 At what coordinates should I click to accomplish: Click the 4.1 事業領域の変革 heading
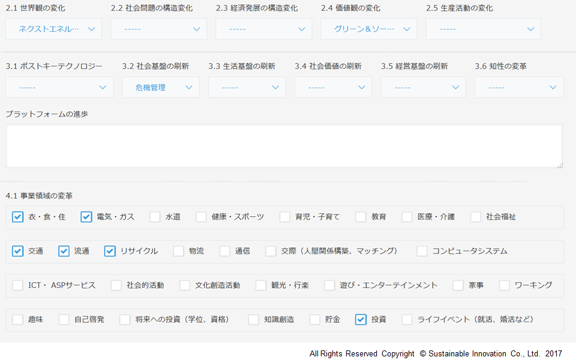(x=39, y=196)
